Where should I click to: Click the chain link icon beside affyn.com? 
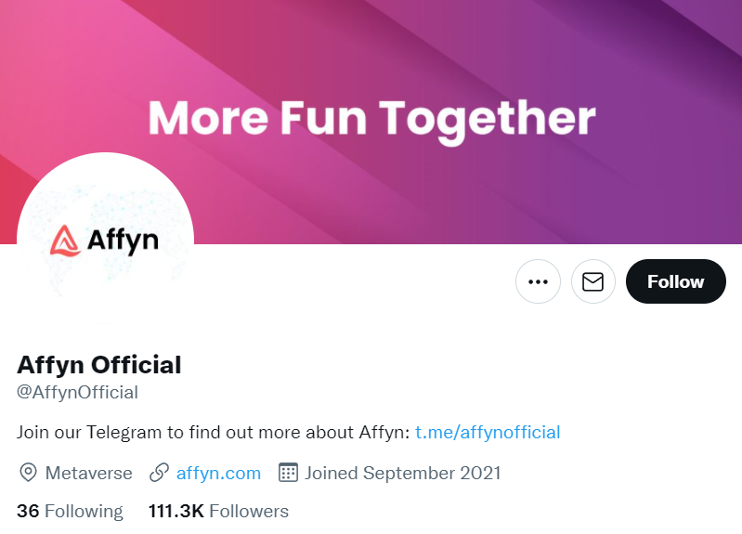click(159, 473)
